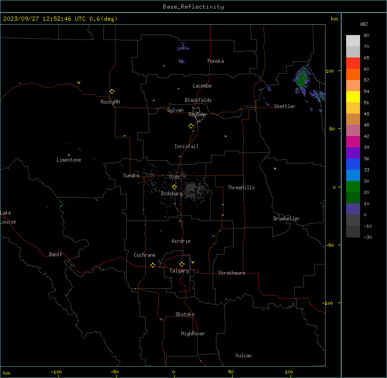Screen dimensions: 387x378
Task: Click the white plus marker north of Drumheller
Action: click(275, 168)
